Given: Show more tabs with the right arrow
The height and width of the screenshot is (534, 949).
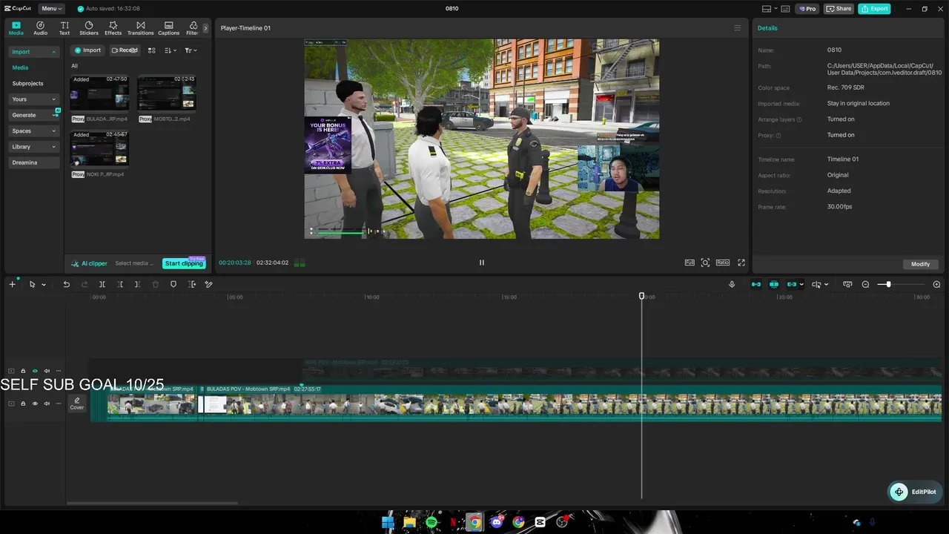Looking at the screenshot, I should (205, 28).
